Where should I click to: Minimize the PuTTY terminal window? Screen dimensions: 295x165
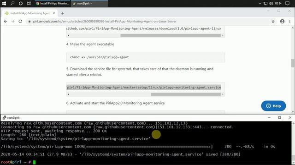pyautogui.click(x=269, y=118)
